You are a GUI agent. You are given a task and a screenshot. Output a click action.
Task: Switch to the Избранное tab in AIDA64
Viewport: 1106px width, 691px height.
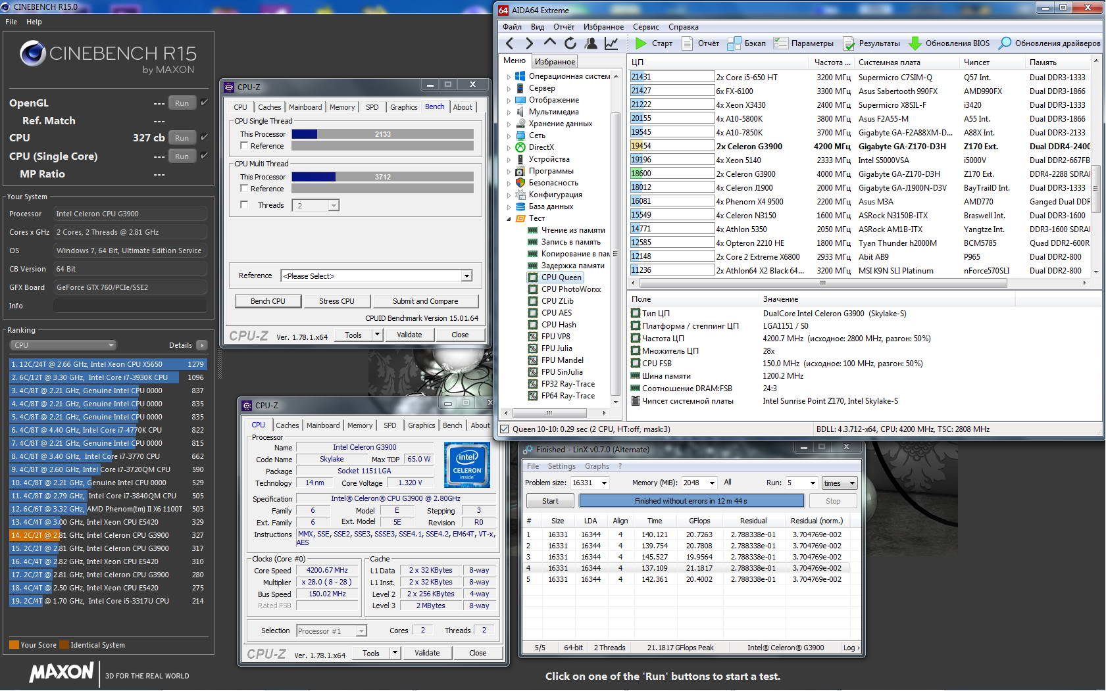pos(555,61)
